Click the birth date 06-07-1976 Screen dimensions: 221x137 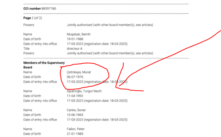[75, 77]
